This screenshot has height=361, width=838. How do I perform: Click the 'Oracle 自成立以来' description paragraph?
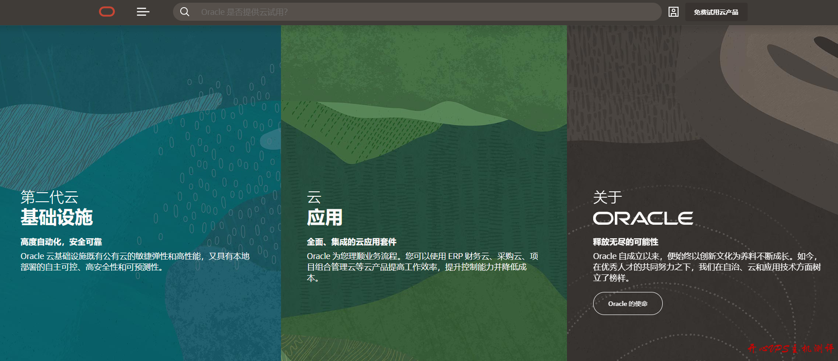point(707,267)
